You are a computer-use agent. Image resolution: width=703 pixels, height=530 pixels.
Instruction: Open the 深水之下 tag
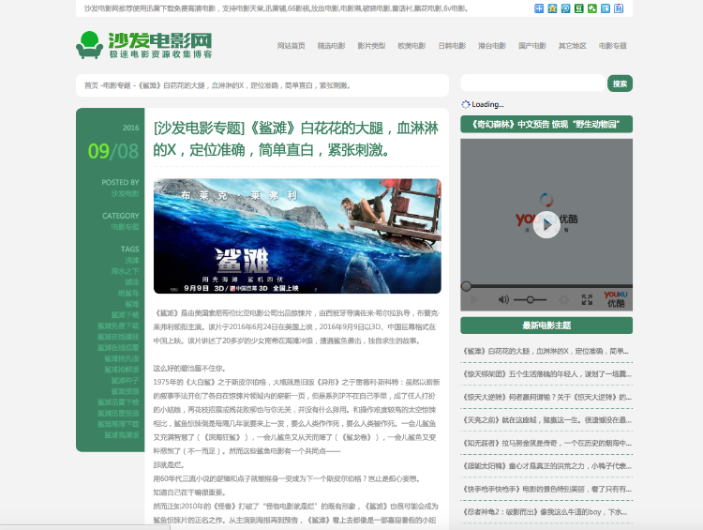[125, 271]
